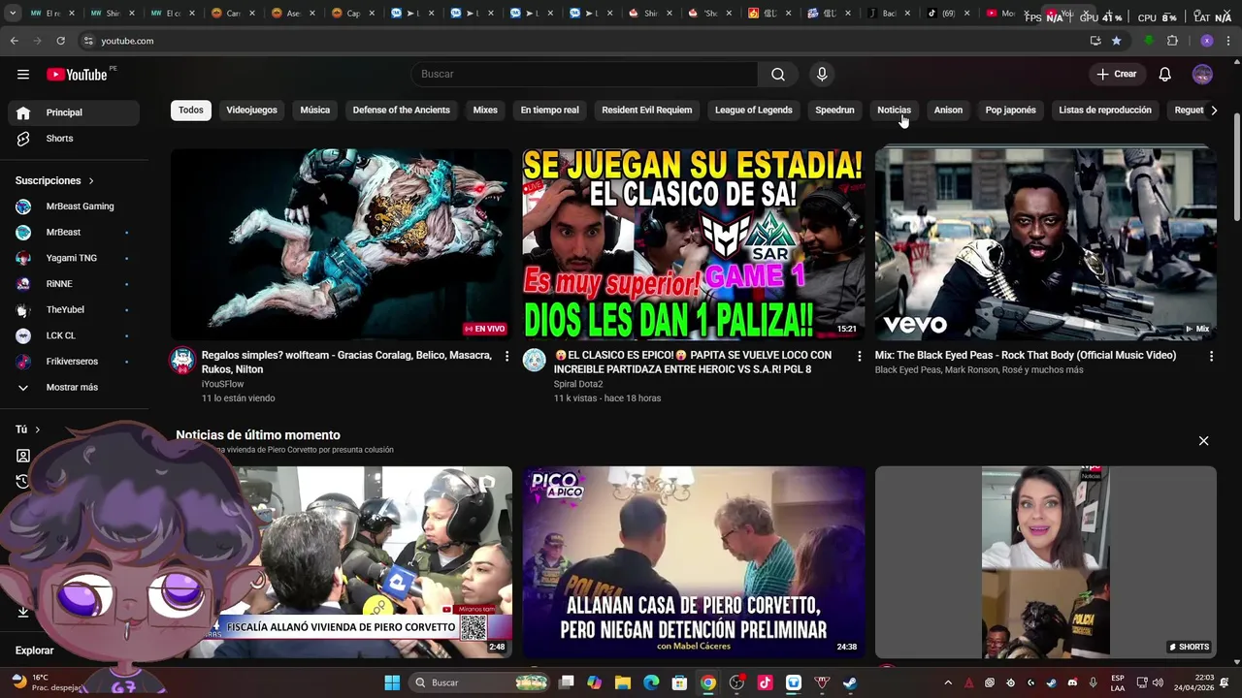This screenshot has height=698, width=1242.
Task: Open Copilot from the taskbar
Action: pos(594,682)
